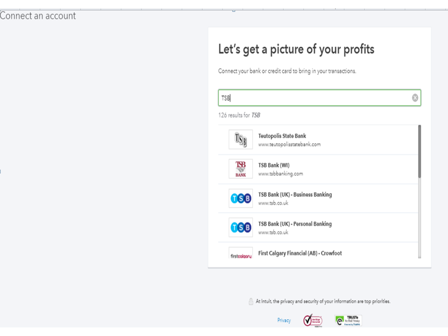This screenshot has width=448, height=336.
Task: Click the Teutopolis State Bank logo
Action: [x=241, y=140]
